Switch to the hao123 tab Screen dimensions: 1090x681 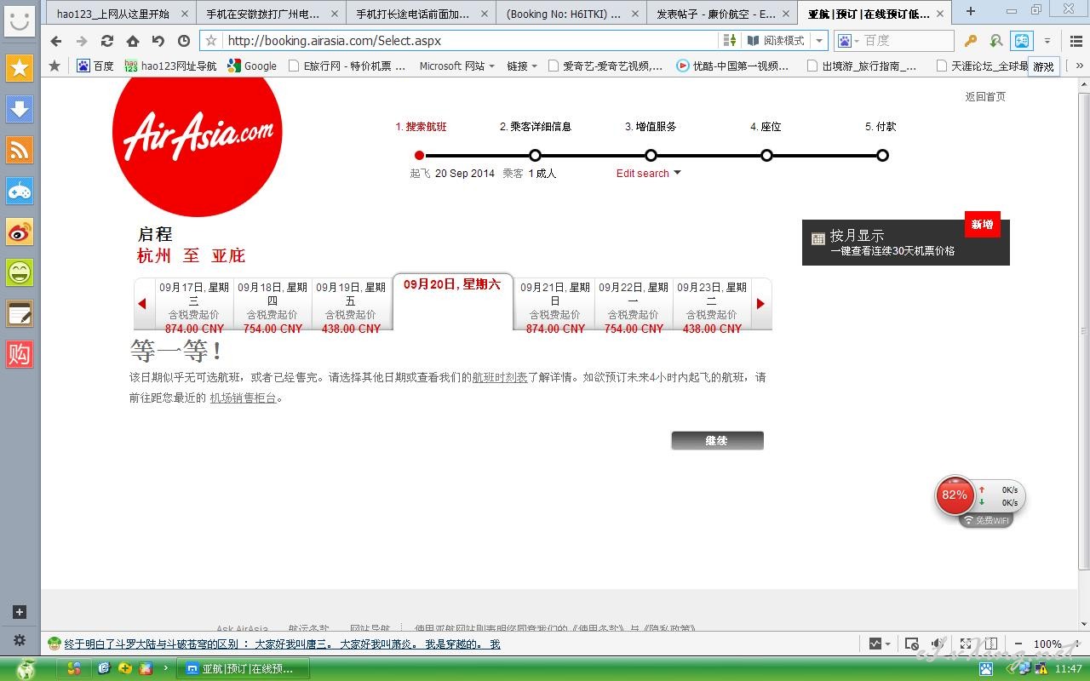tap(120, 14)
